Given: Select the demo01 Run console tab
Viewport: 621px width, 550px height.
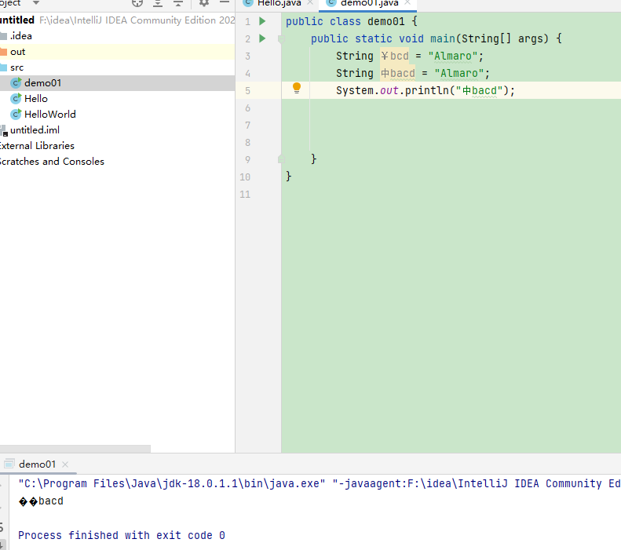Looking at the screenshot, I should (37, 464).
